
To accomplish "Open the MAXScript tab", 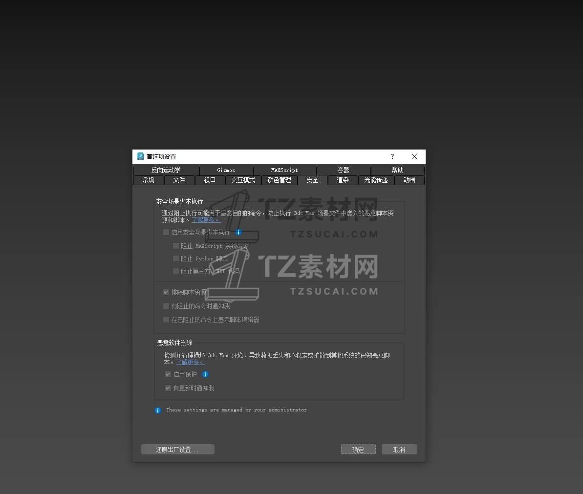I will (x=284, y=170).
